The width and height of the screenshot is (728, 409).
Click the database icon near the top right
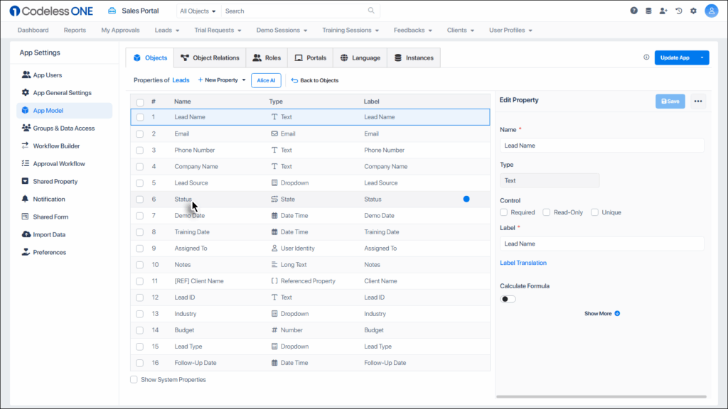648,10
